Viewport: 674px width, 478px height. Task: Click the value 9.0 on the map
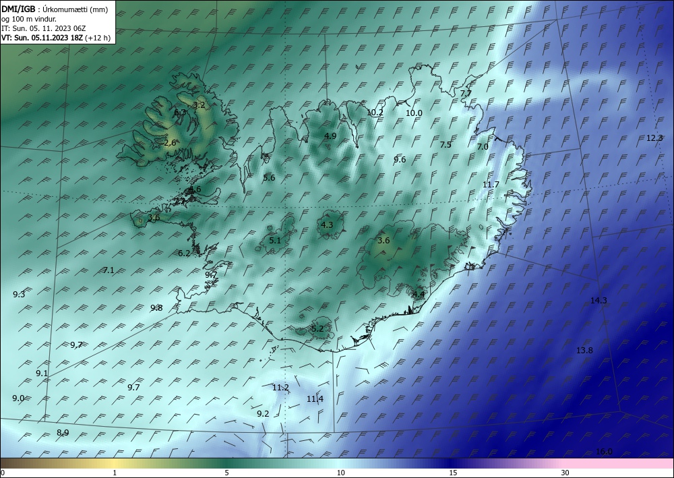coord(18,398)
